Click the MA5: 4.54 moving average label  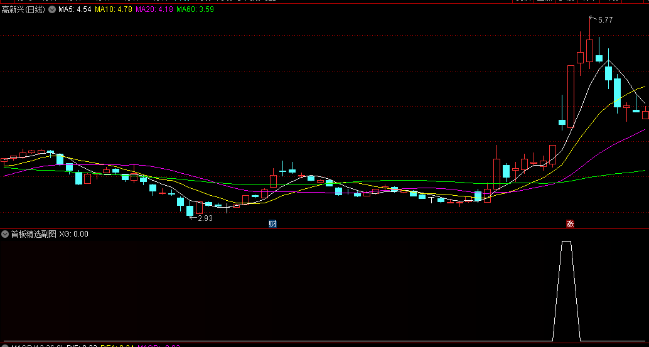click(75, 9)
